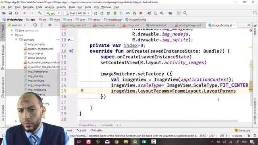Open Chrome from the Windows taskbar
Viewport: 258px width, 145px height.
click(x=117, y=142)
